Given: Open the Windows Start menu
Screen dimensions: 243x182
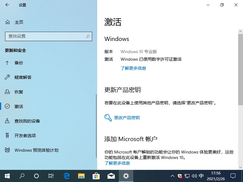Looking at the screenshot, I should tap(7, 176).
